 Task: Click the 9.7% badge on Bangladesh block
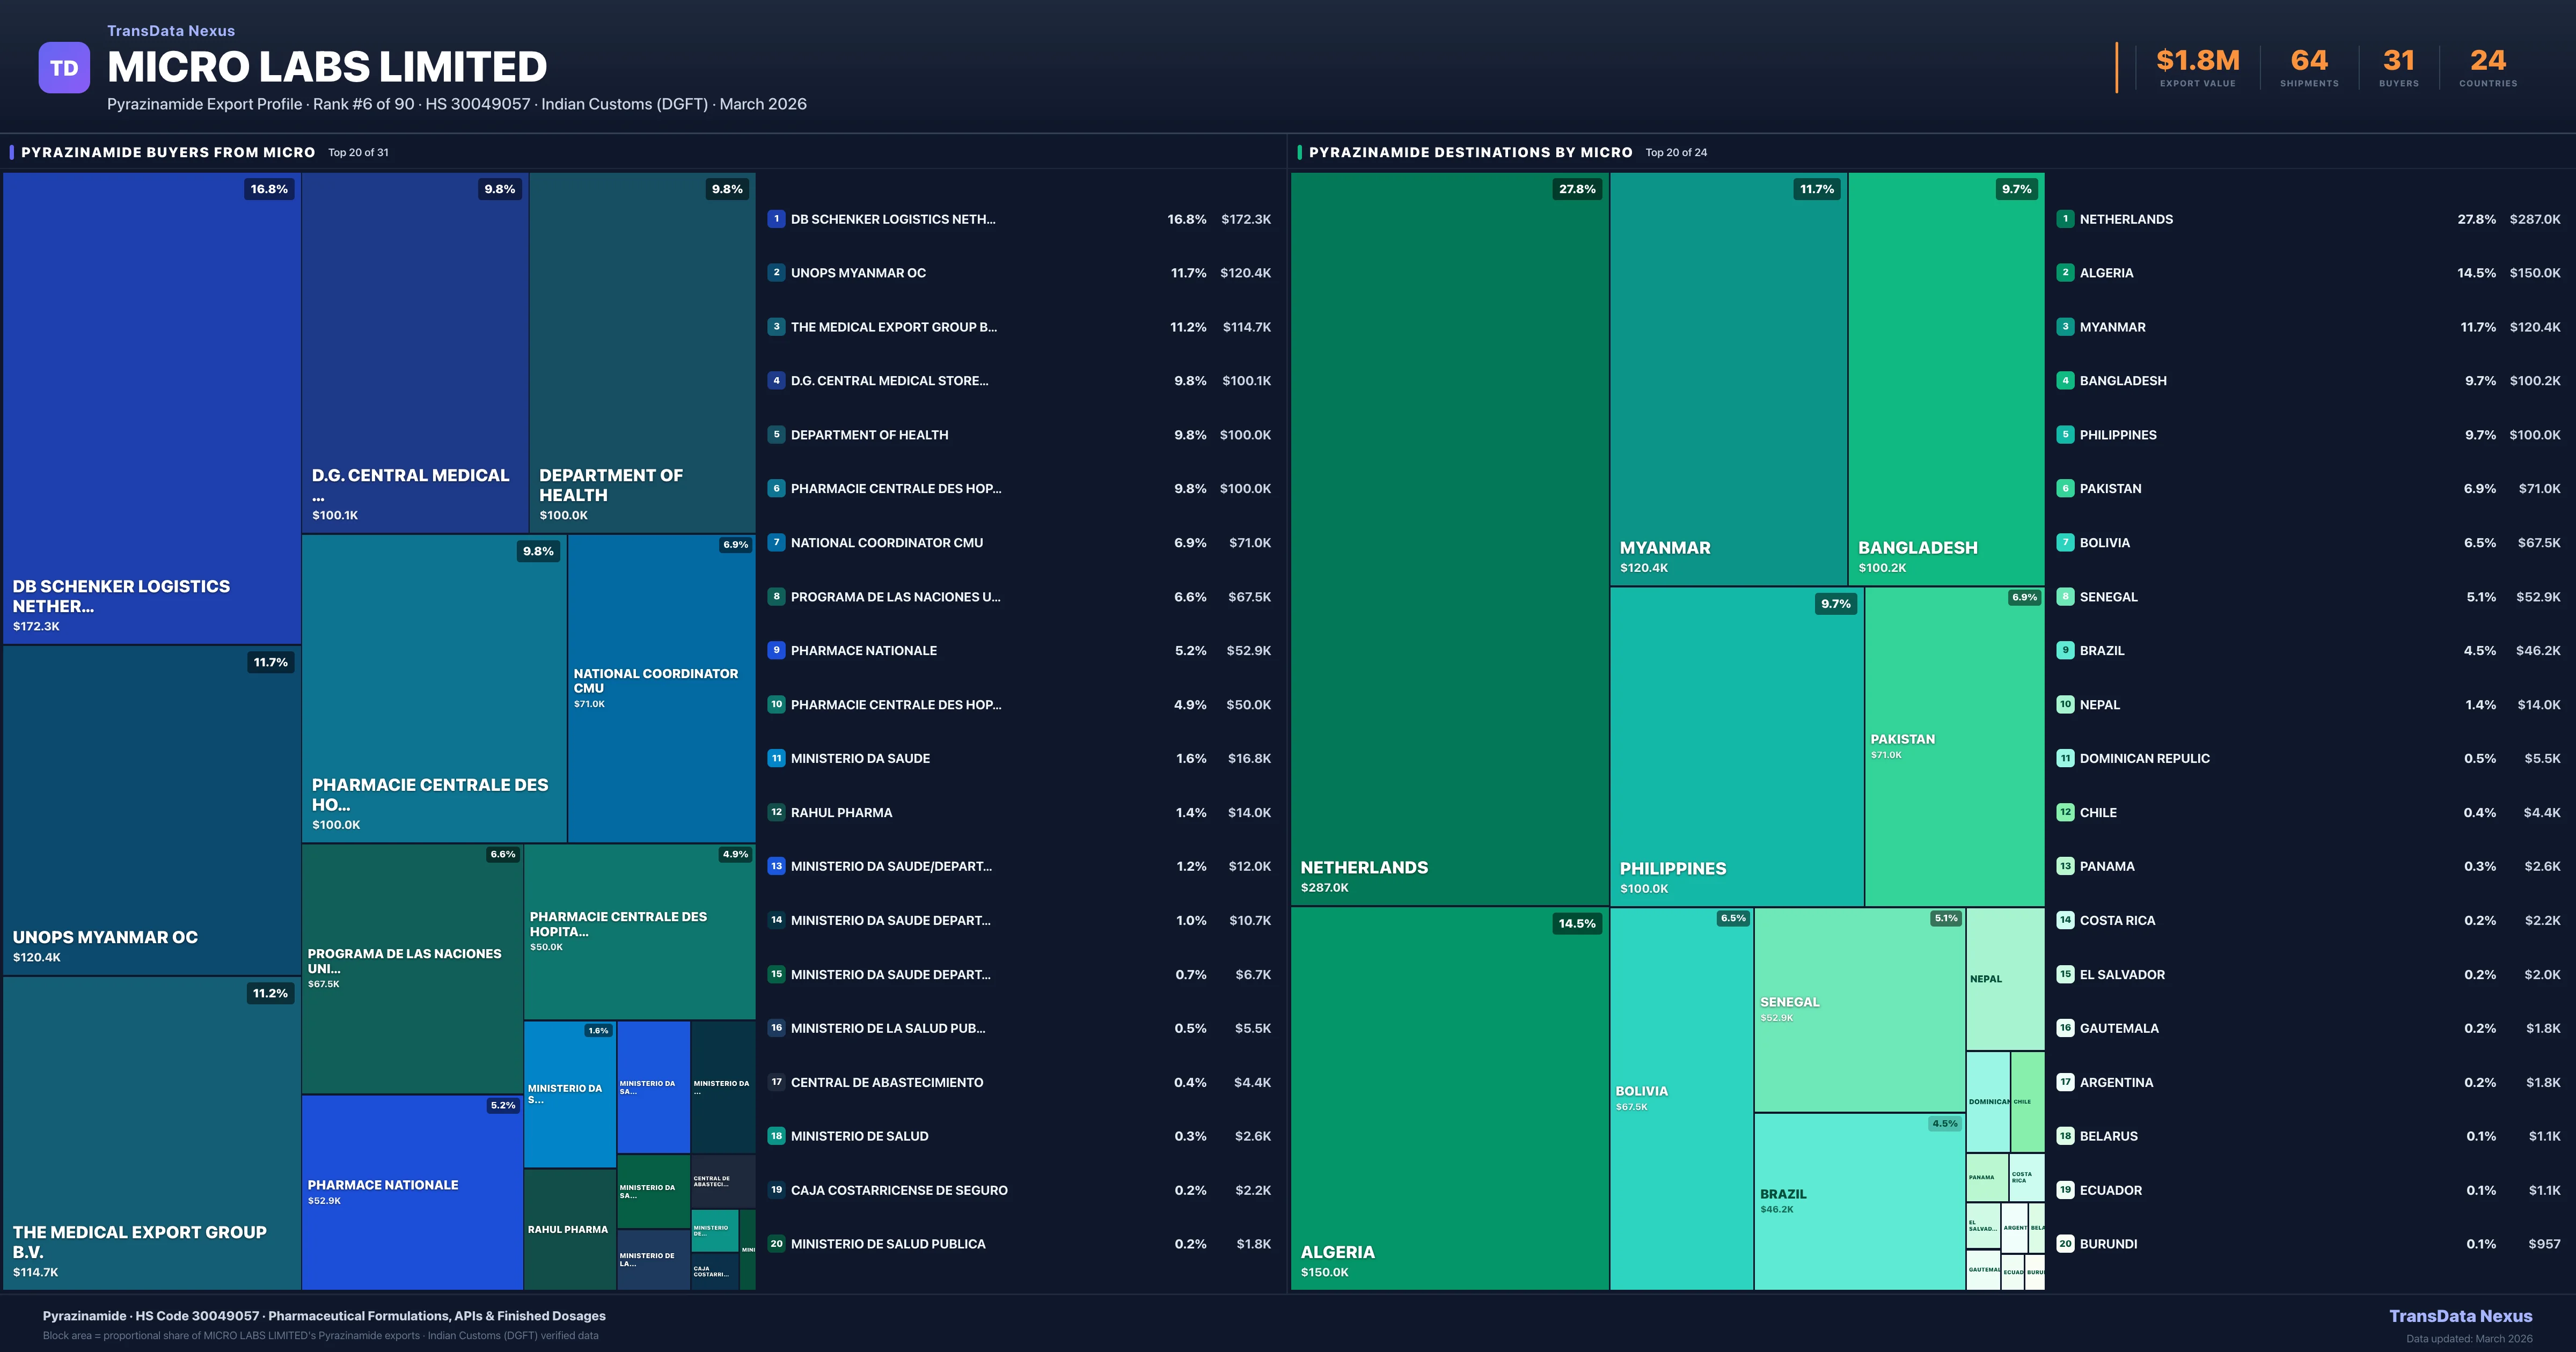coord(2017,188)
